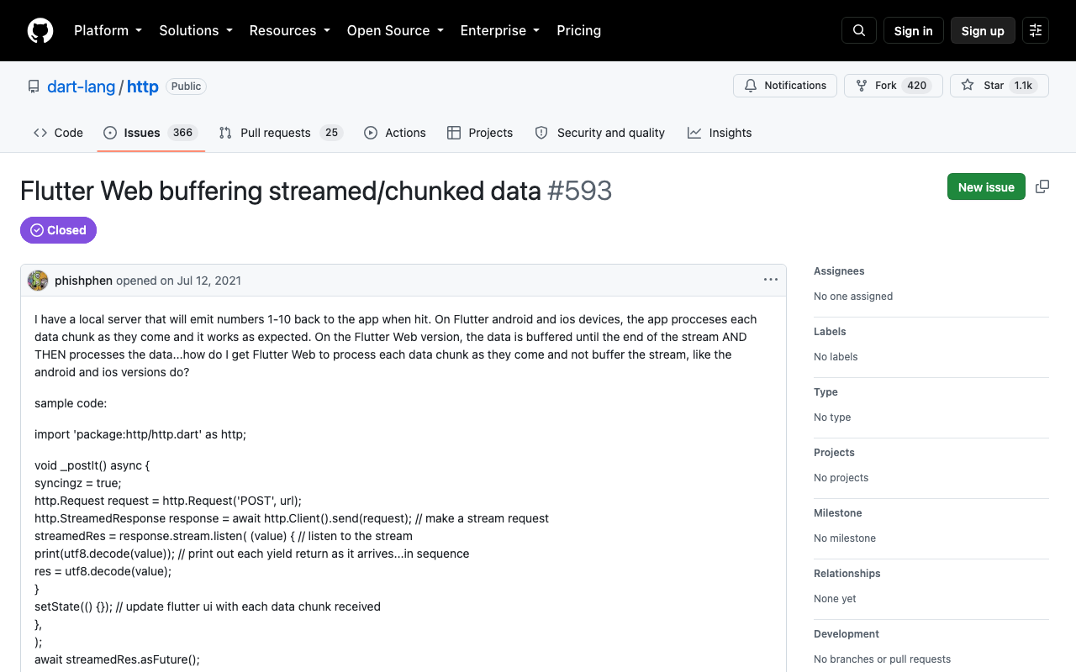Switch to the Issues tab
The width and height of the screenshot is (1076, 672).
(x=151, y=133)
